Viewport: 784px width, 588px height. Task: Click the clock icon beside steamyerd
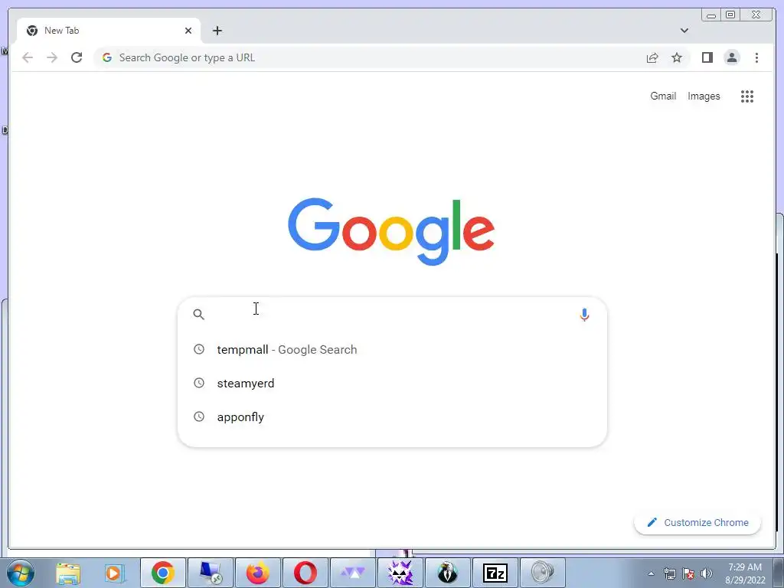coord(199,383)
